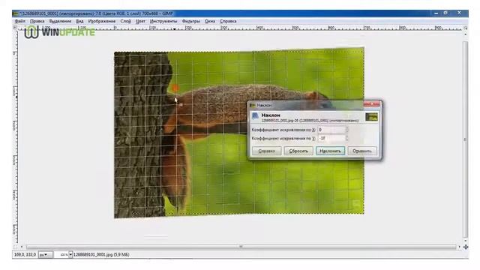Click vertical scrollbar down arrow

point(466,241)
